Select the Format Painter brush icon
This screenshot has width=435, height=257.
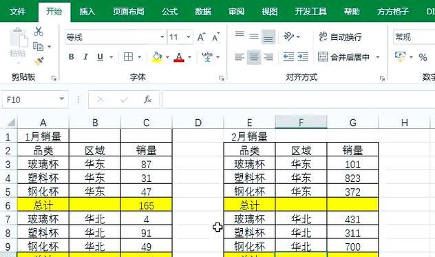39,61
